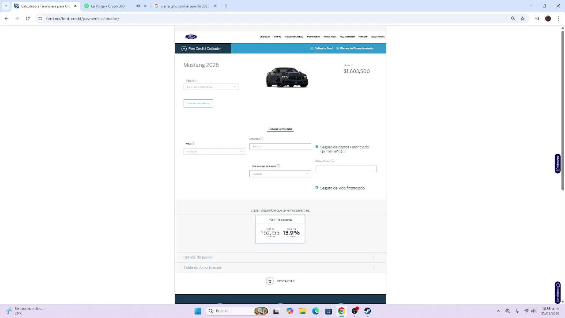This screenshot has width=565, height=318.
Task: Click Iniciar sesión in the header
Action: [377, 37]
